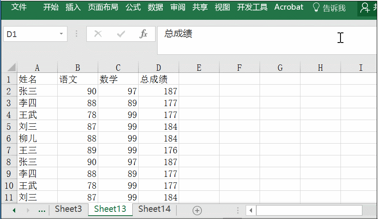Select cell D7 value 176

[x=158, y=150]
